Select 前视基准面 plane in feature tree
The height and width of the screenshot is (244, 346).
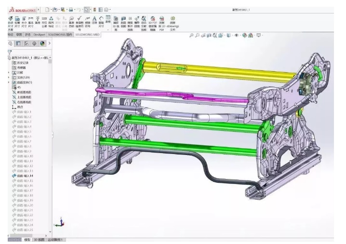(x=24, y=92)
